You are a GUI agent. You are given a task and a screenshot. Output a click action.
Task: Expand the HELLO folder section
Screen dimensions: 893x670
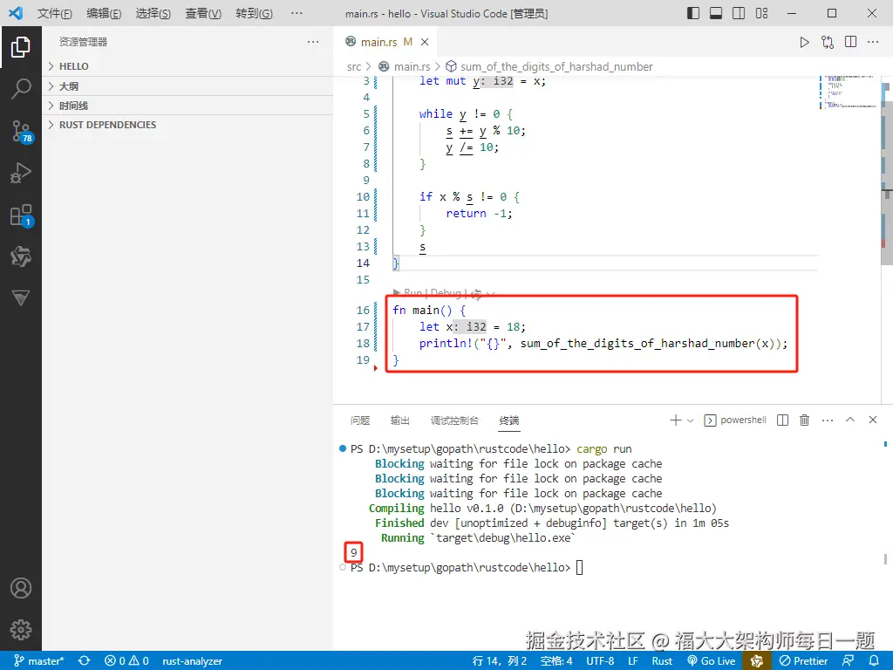[187, 66]
